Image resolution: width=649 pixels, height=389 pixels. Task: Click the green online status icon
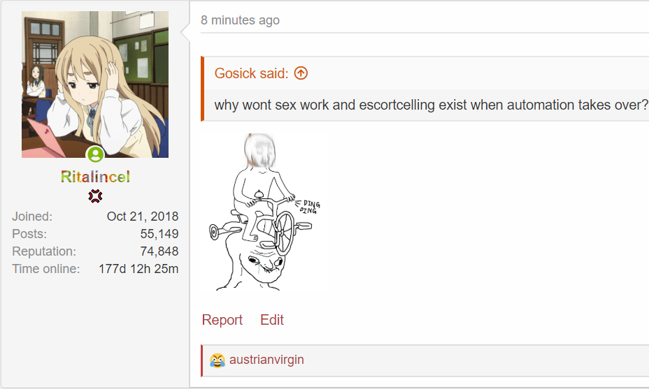(95, 154)
